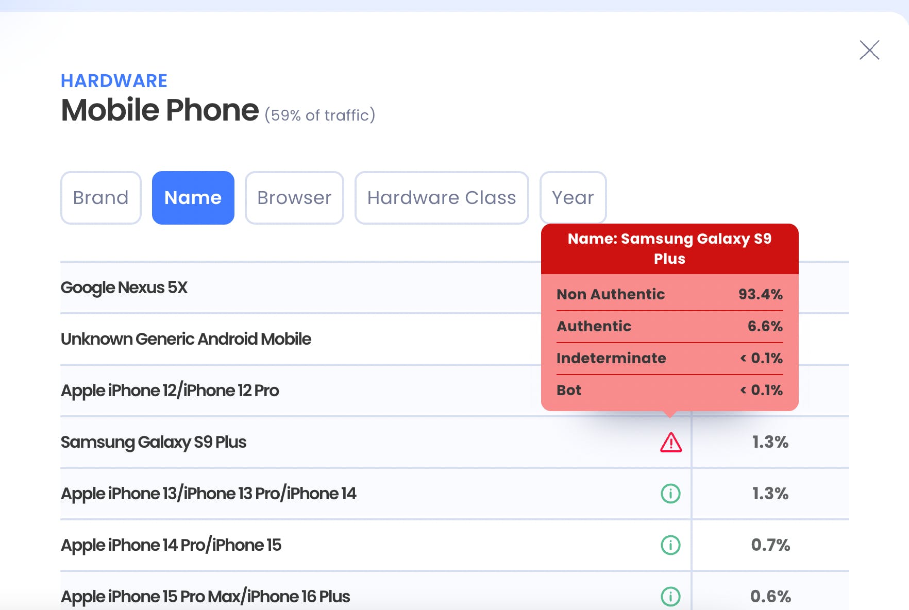Open the Year tab
The width and height of the screenshot is (909, 610).
[x=573, y=198]
